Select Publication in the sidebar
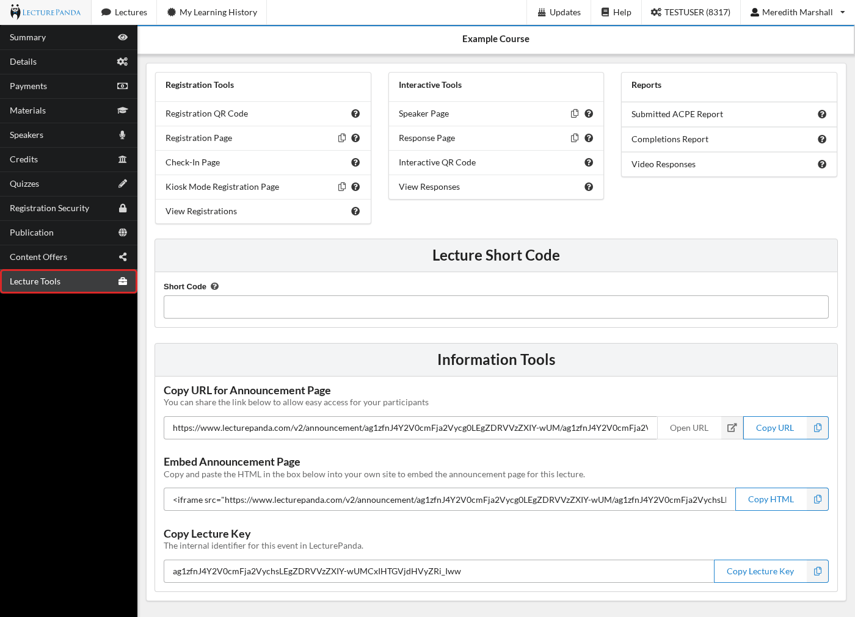This screenshot has height=617, width=855. click(x=68, y=233)
